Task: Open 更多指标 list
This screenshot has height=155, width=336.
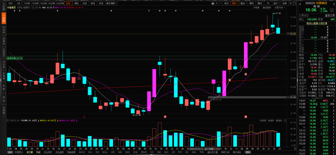Action: click(x=237, y=152)
